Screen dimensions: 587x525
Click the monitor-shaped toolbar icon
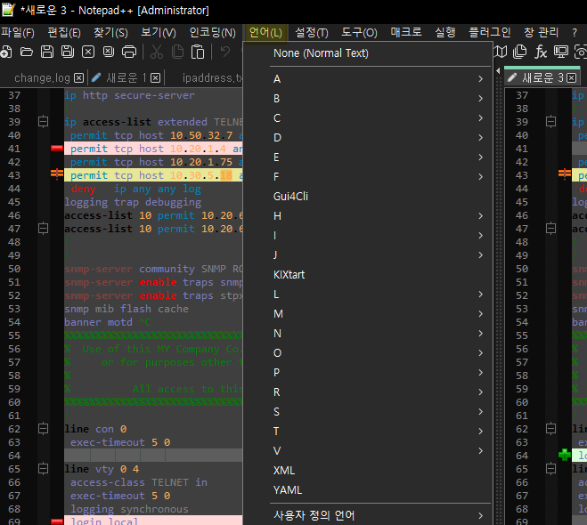561,52
